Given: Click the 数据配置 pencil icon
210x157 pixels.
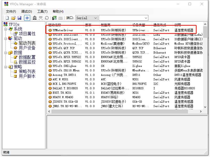Looking at the screenshot, I should [15, 57].
